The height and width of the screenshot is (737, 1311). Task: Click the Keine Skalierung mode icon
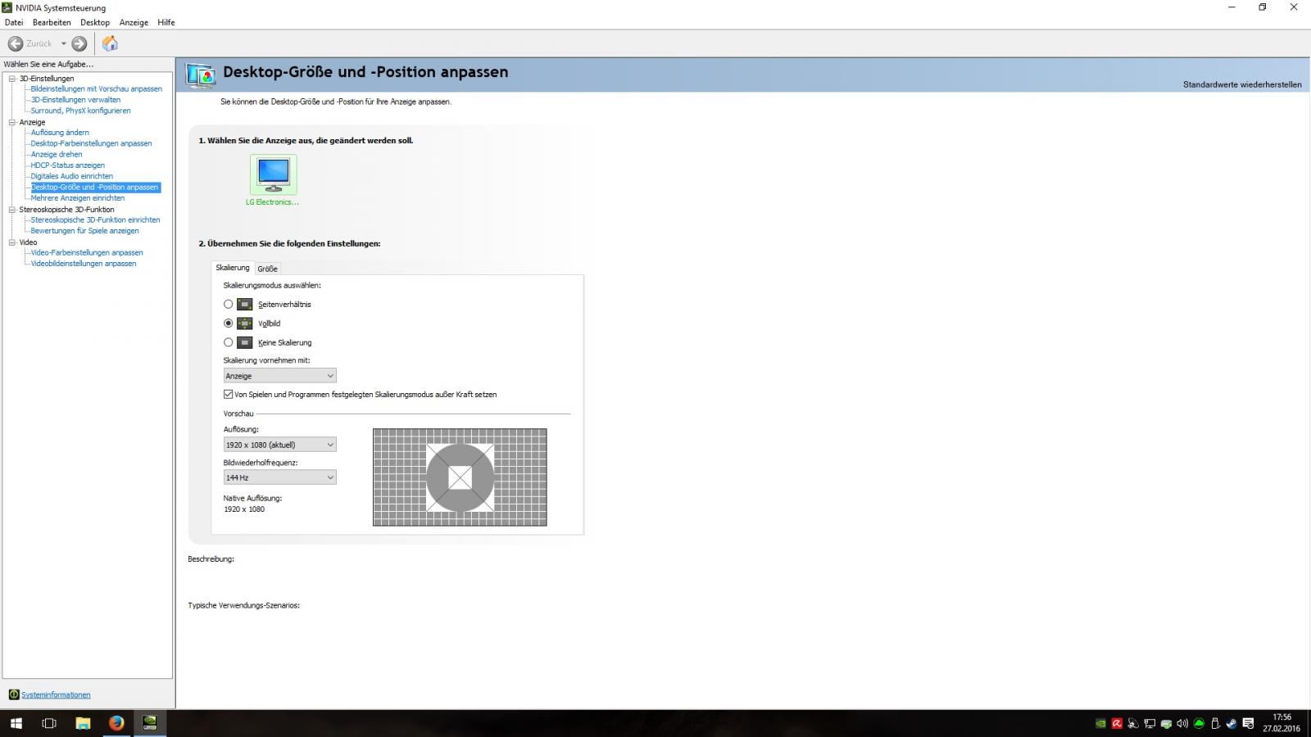244,342
